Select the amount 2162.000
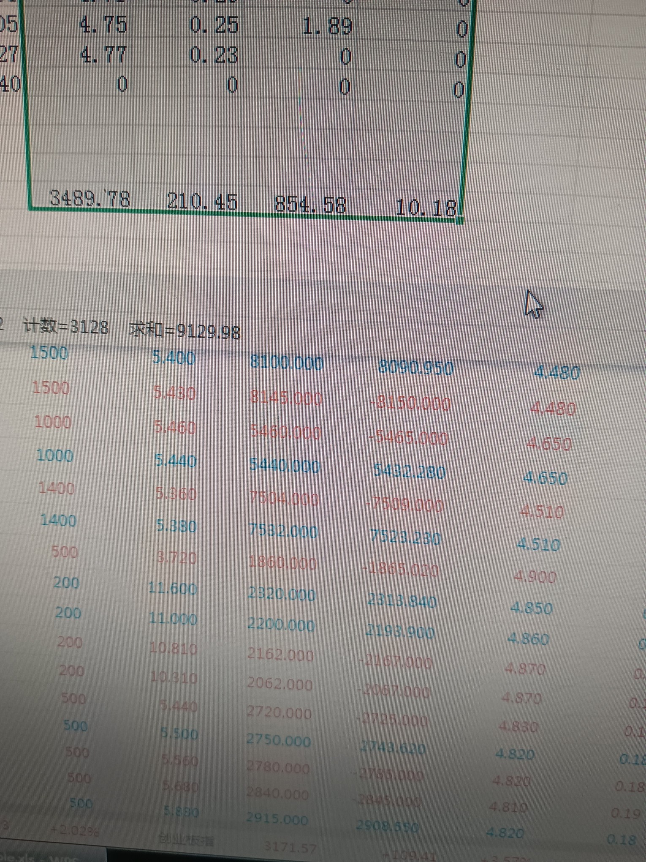Screen dimensions: 646x862 tap(281, 655)
